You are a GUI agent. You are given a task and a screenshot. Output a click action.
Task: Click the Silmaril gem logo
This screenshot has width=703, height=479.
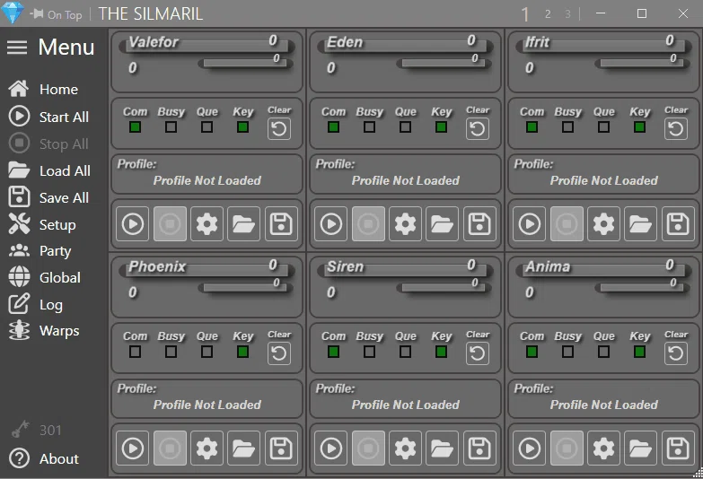[12, 13]
